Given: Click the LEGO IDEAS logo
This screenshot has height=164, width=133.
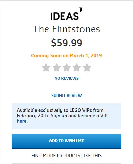Looking at the screenshot, I should 66,13.
